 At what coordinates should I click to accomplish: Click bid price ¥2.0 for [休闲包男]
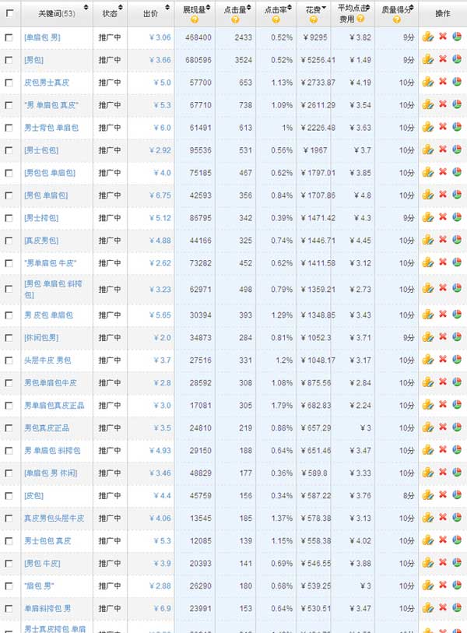162,337
